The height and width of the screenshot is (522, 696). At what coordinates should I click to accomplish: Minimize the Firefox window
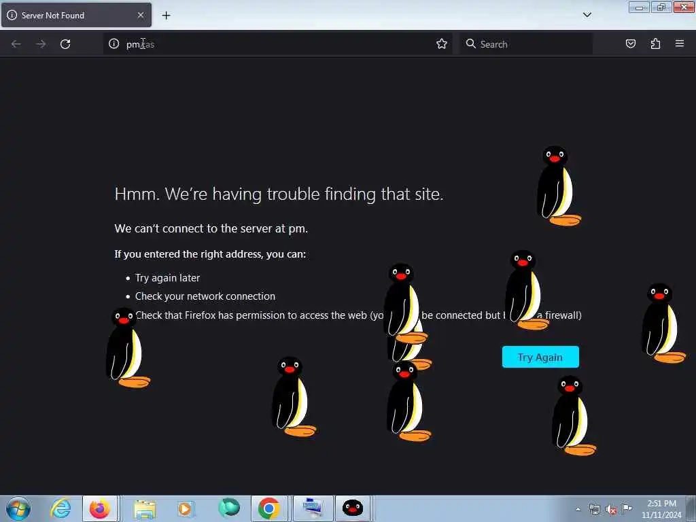pyautogui.click(x=639, y=7)
